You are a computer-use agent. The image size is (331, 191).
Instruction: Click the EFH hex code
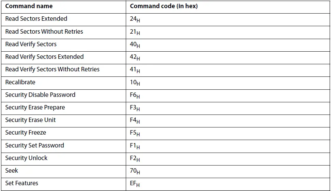(x=135, y=184)
